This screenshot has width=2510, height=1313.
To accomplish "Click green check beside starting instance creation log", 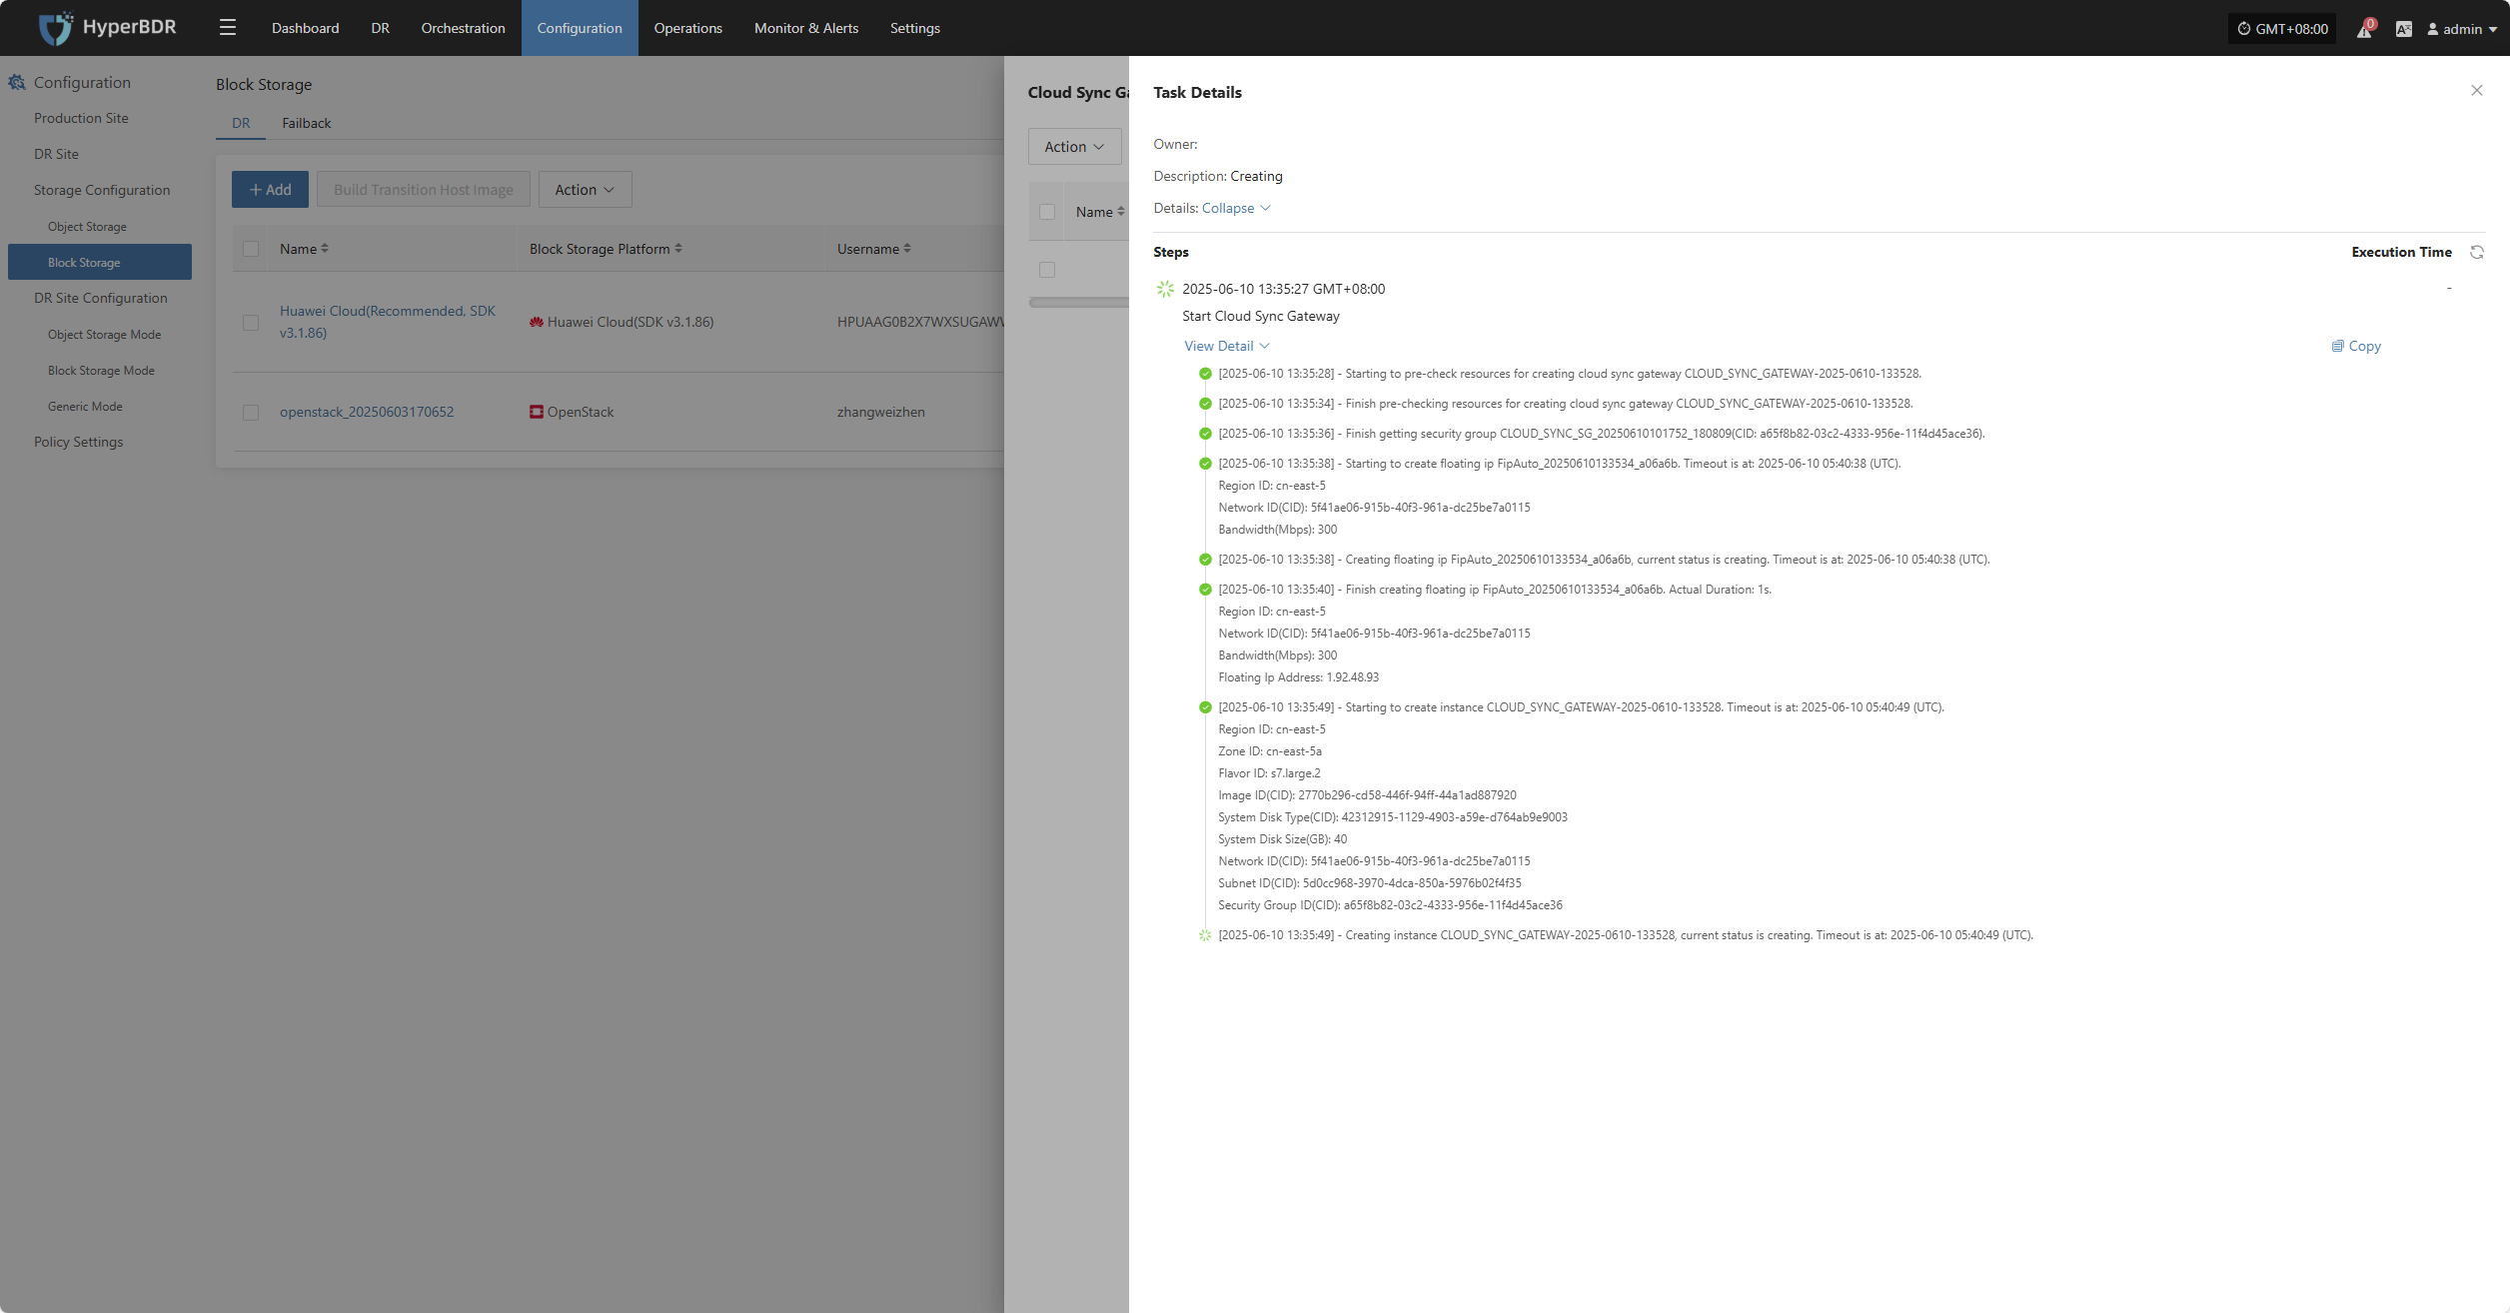I will click(1205, 707).
